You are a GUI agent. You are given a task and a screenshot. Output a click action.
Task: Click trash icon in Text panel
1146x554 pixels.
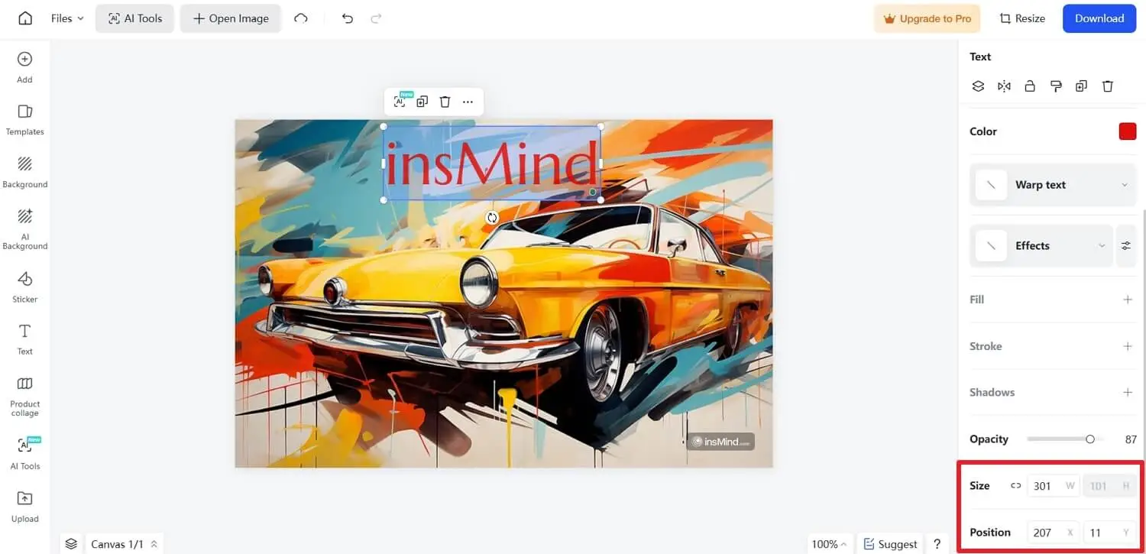point(1108,86)
